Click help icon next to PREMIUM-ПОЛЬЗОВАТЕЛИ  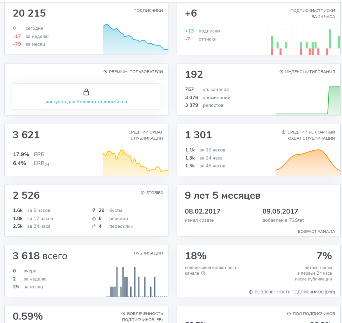105,72
